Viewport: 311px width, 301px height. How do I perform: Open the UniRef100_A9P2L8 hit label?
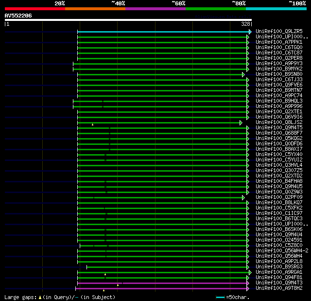(x=279, y=262)
